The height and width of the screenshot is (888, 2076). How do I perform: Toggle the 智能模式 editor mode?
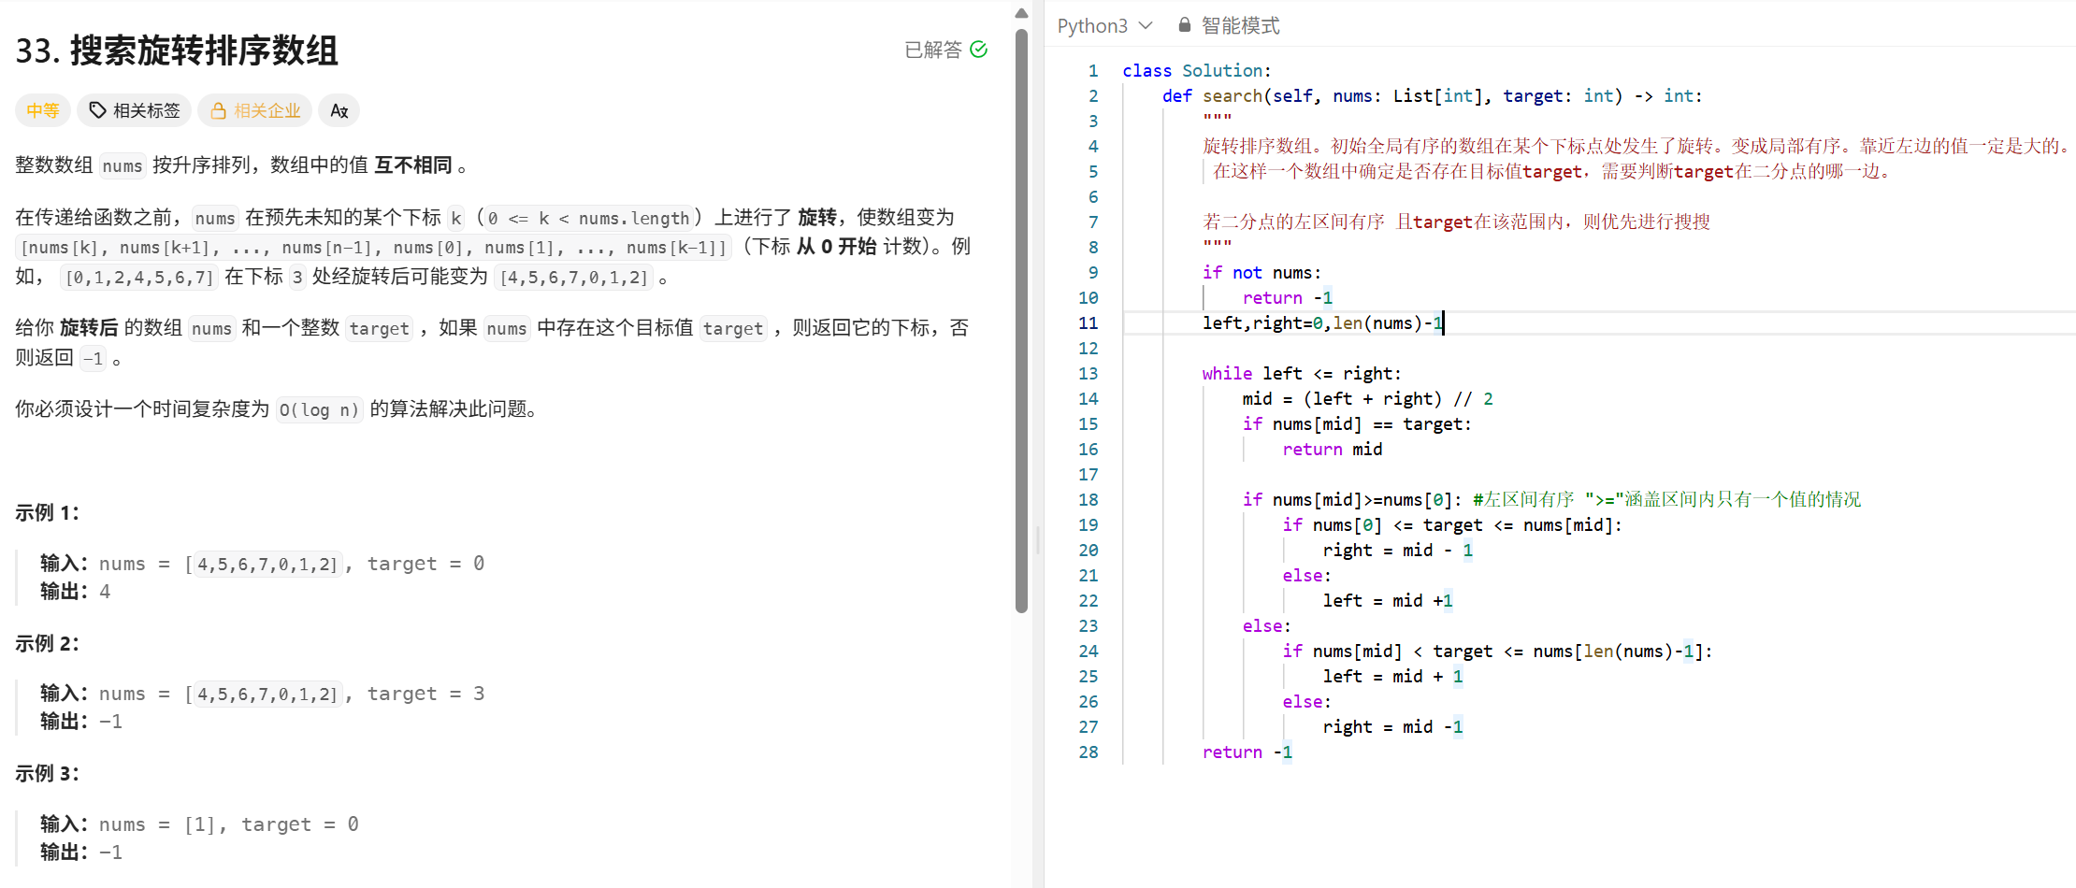(x=1239, y=25)
